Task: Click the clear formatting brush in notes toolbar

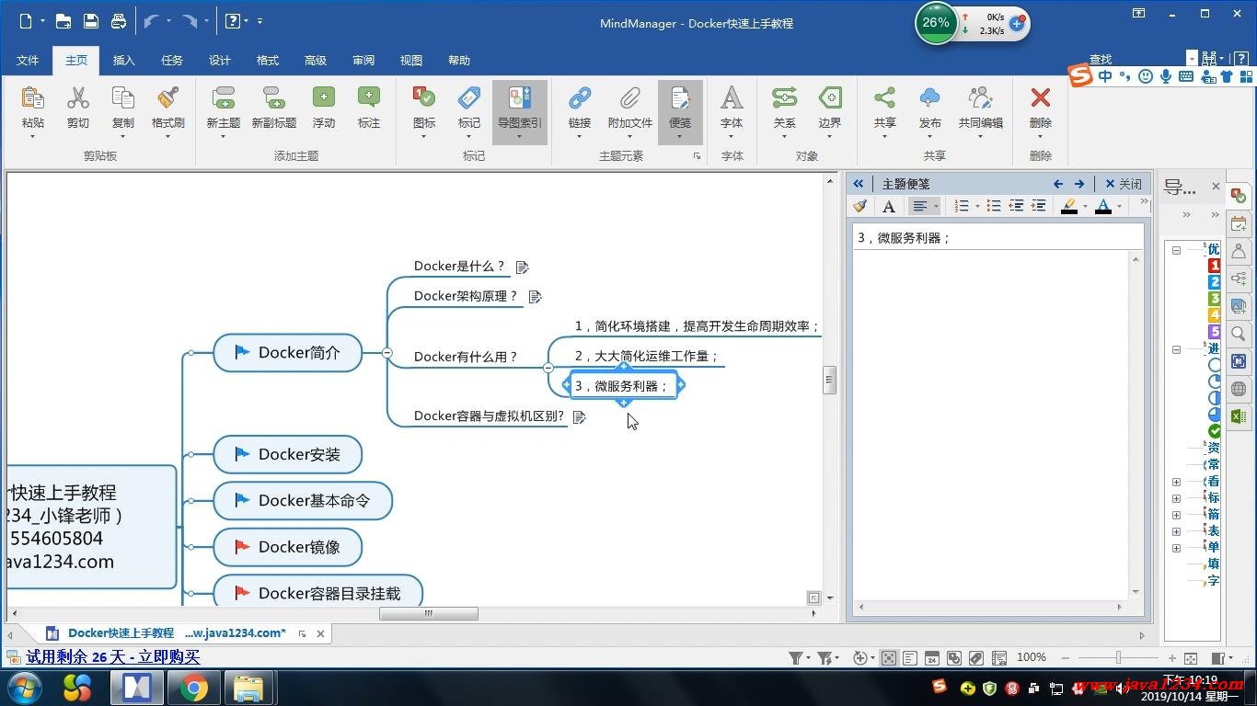Action: (860, 206)
